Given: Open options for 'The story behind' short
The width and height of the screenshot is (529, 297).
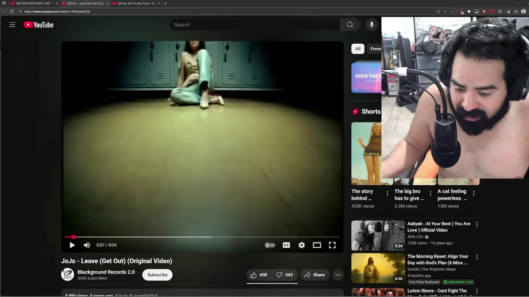Looking at the screenshot, I should (387, 193).
